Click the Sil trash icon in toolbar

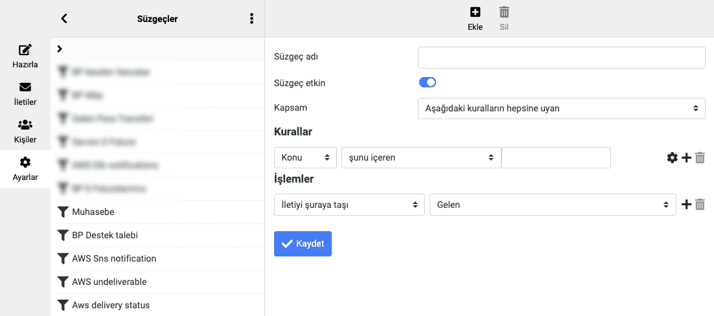(504, 12)
